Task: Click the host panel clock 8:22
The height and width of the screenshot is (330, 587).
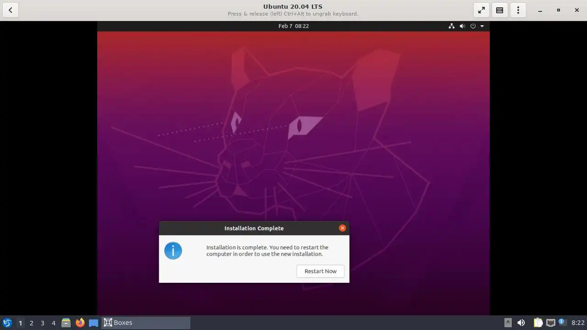Action: pyautogui.click(x=578, y=323)
